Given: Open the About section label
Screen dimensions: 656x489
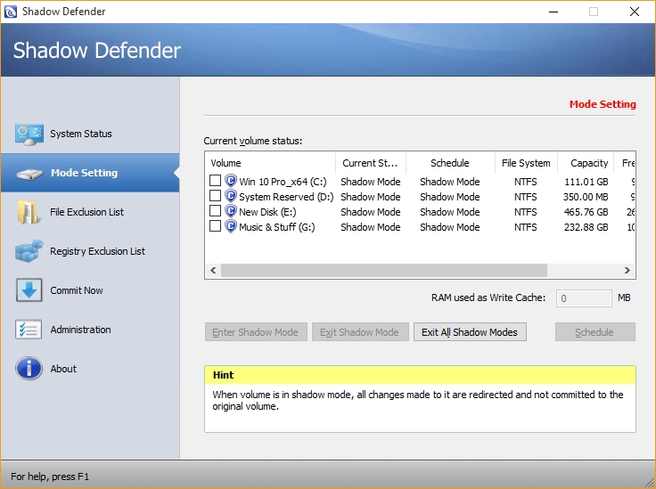Looking at the screenshot, I should click(63, 369).
